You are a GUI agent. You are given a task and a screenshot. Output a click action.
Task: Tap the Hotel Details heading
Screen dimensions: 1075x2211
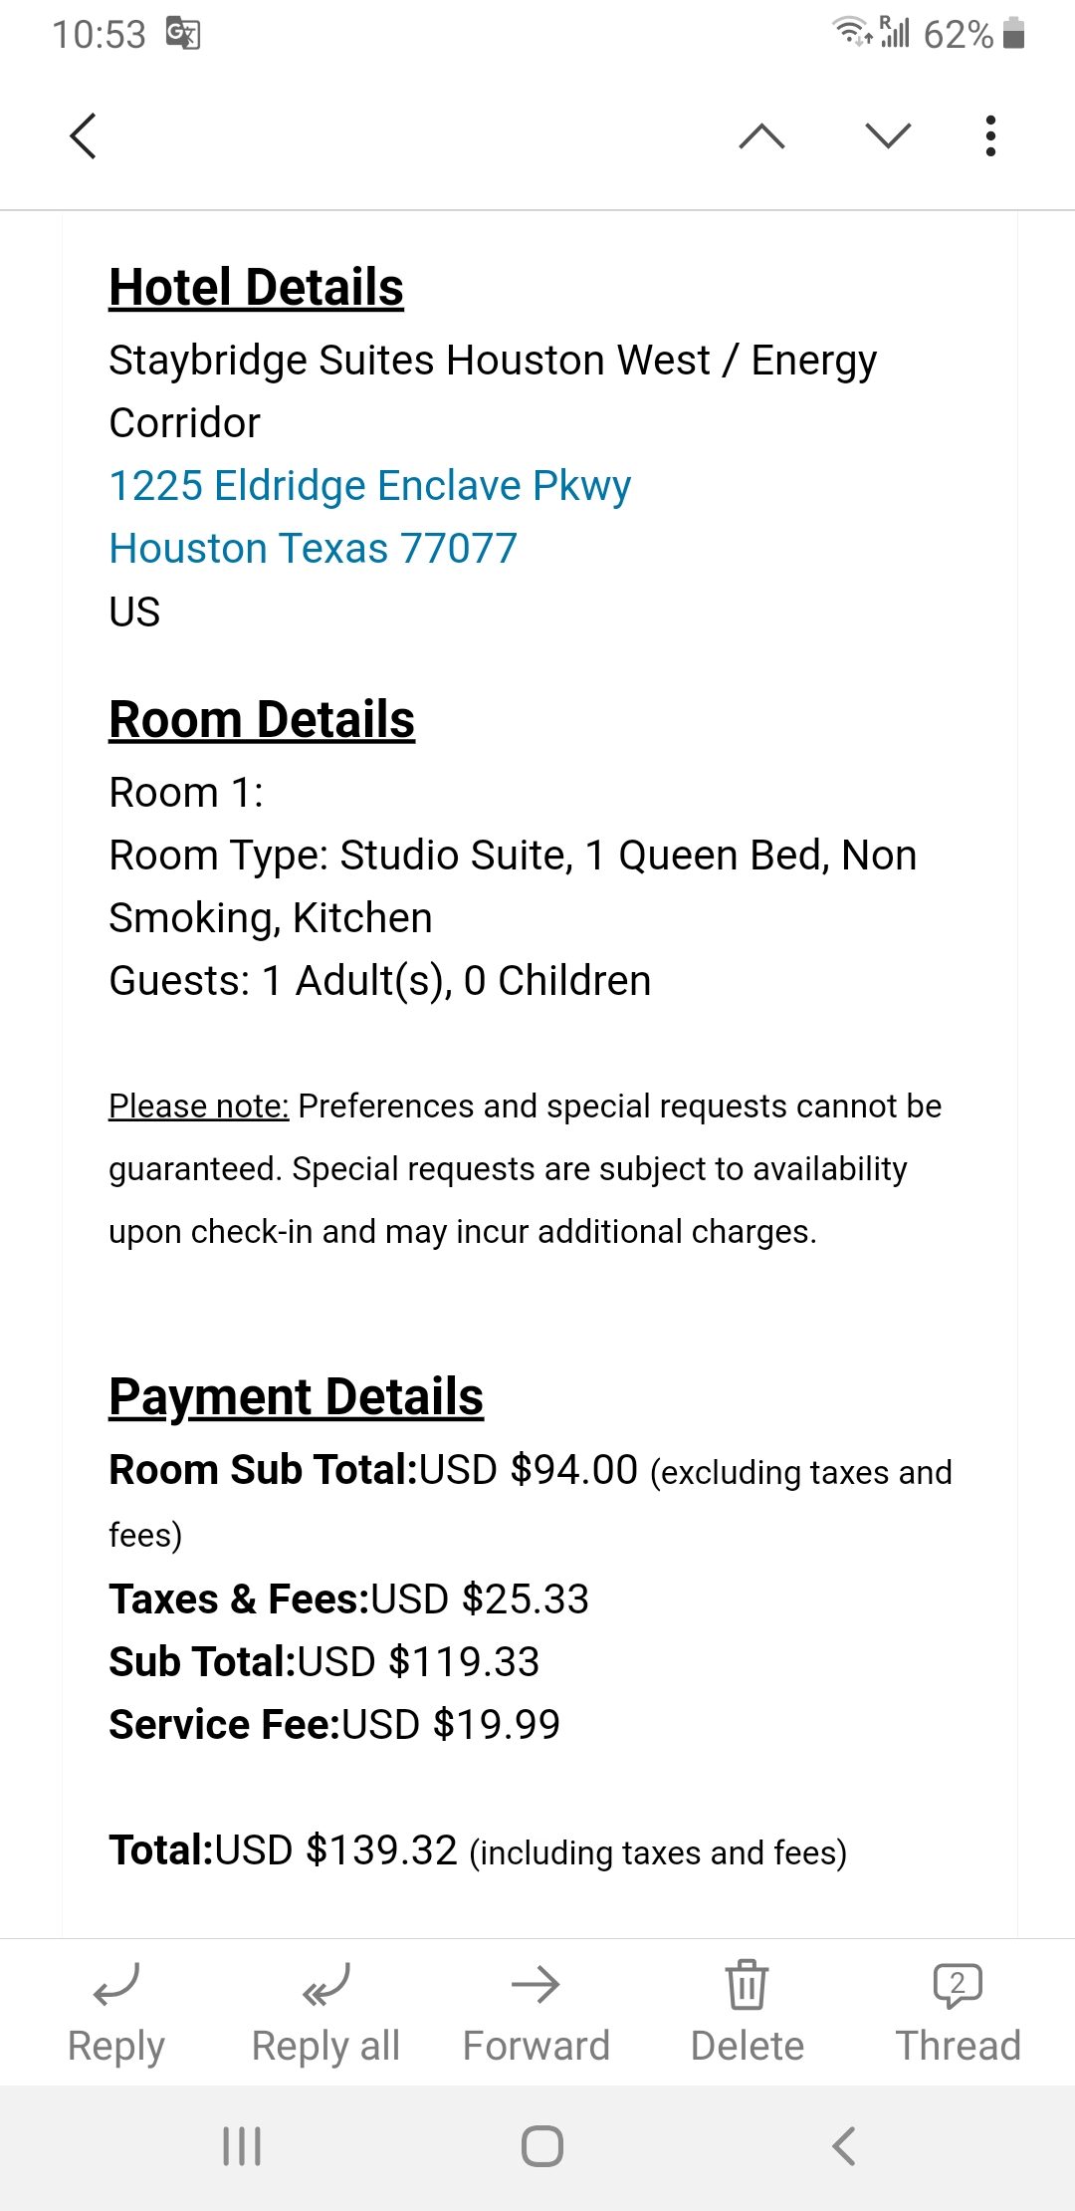[x=256, y=288]
